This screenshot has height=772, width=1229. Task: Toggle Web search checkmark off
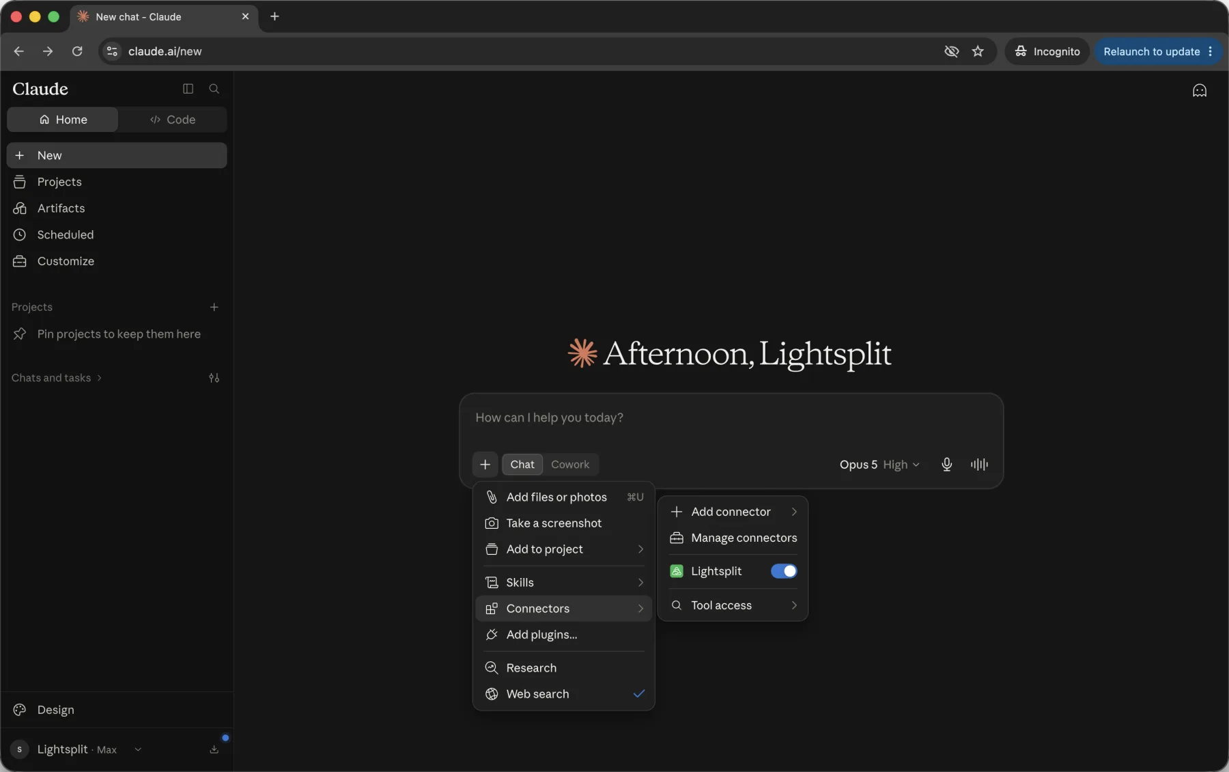point(638,694)
